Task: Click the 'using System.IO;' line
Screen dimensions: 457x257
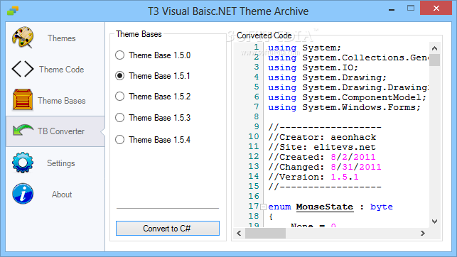Action: coord(313,67)
